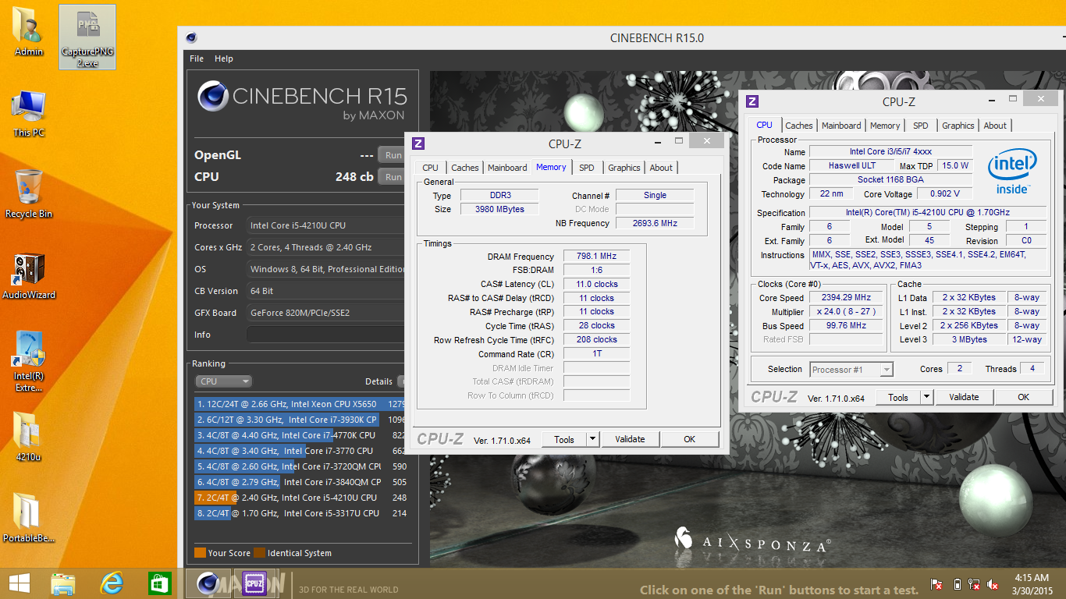Launch Intel Extreme Tuning shortcut
This screenshot has width=1066, height=599.
[x=29, y=361]
